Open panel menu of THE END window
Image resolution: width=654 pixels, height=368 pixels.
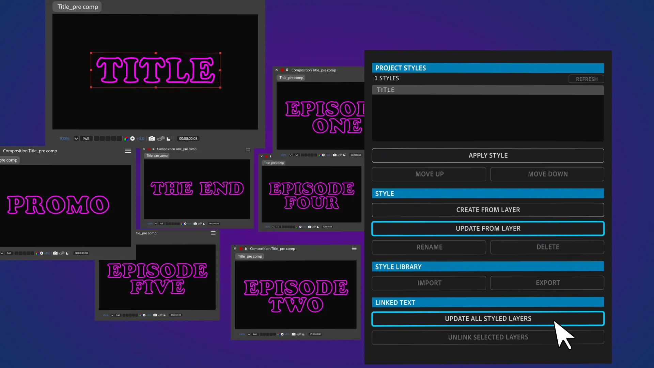tap(248, 149)
